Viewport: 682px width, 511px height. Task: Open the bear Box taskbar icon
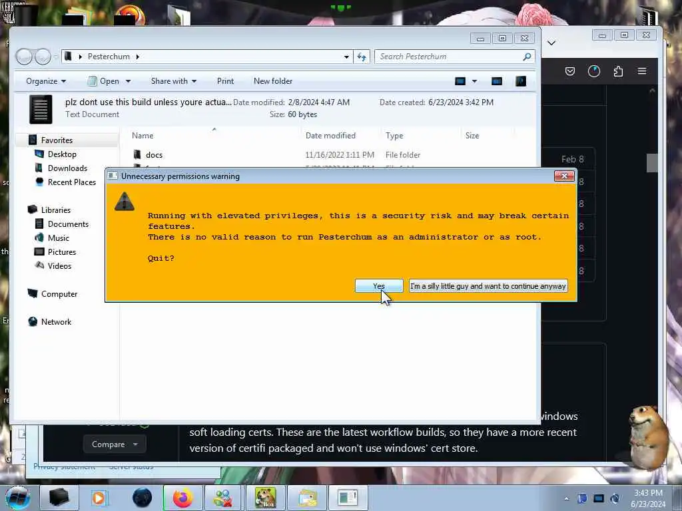pyautogui.click(x=265, y=498)
